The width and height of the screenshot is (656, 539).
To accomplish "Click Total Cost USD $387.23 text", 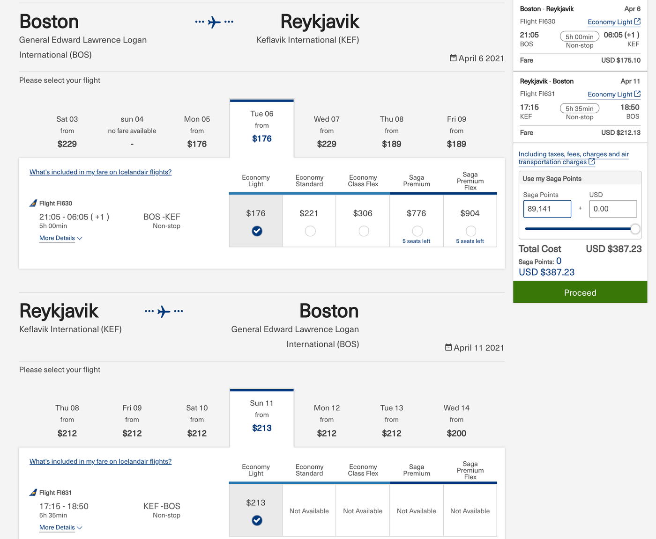I will (580, 249).
